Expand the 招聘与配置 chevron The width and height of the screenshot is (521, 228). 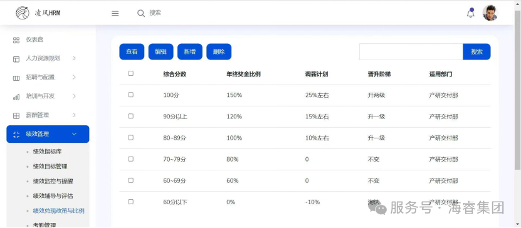point(74,77)
